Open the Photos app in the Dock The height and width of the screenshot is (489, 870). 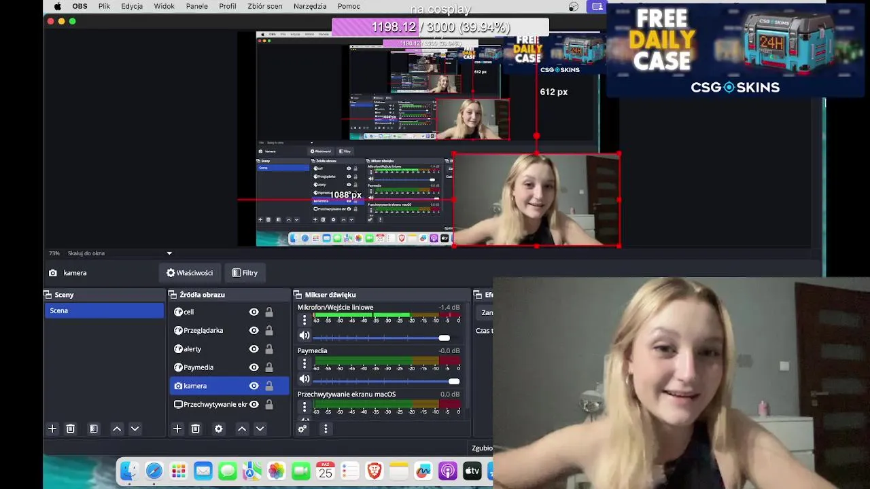[x=277, y=471]
